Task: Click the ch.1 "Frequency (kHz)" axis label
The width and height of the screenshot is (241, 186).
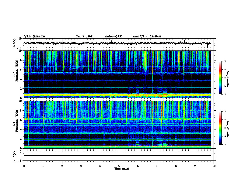Action: coord(17,71)
